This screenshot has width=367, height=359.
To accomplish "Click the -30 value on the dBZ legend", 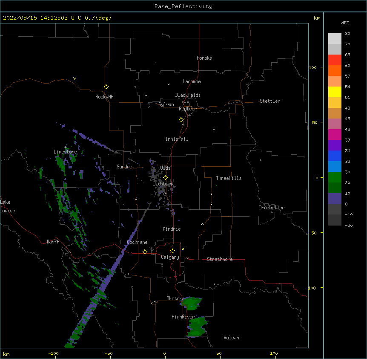I will [349, 225].
